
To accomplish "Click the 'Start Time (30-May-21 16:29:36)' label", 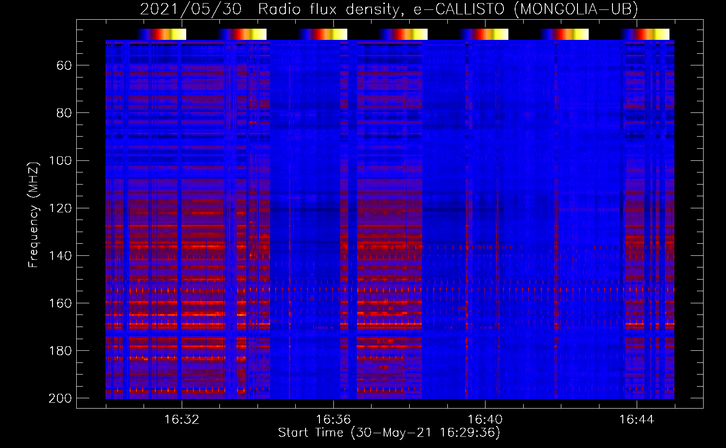I will [389, 433].
